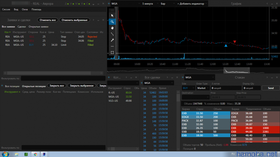280x157 pixels.
Task: Expand the Стакан panel arrow
Action: pyautogui.click(x=267, y=77)
